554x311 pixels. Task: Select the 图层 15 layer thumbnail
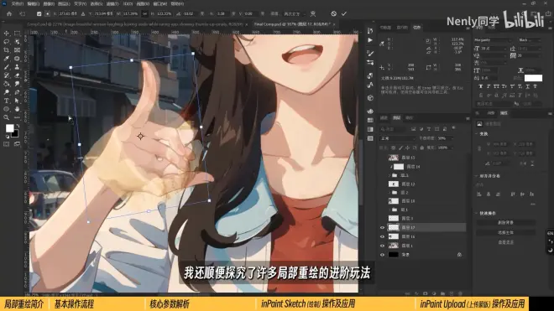pyautogui.click(x=393, y=158)
